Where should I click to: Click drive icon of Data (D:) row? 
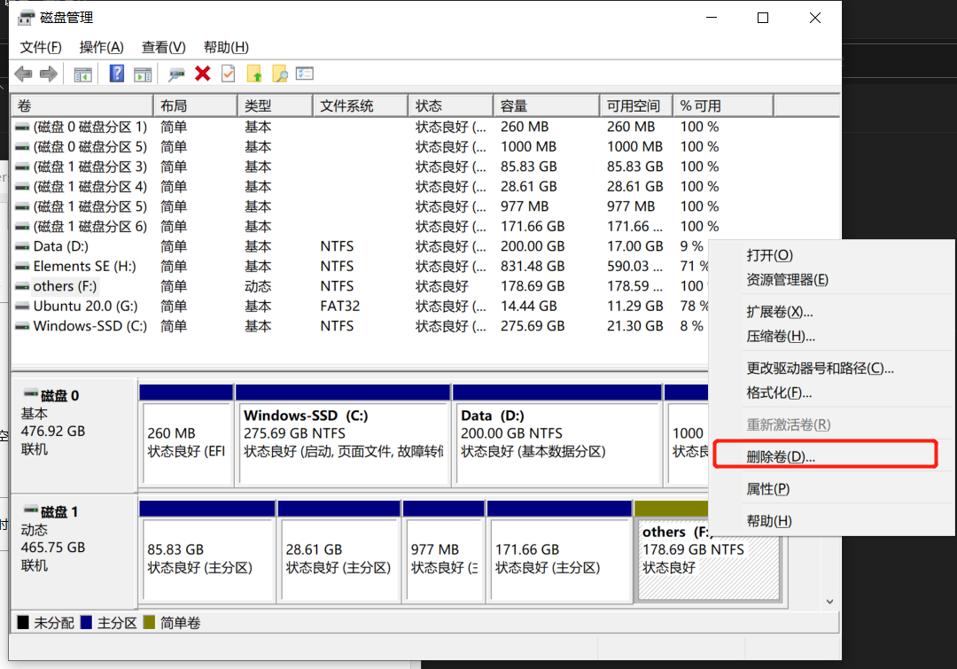22,246
